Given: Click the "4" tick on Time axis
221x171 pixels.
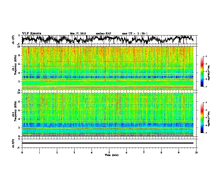Looking at the screenshot, I should [92, 153].
